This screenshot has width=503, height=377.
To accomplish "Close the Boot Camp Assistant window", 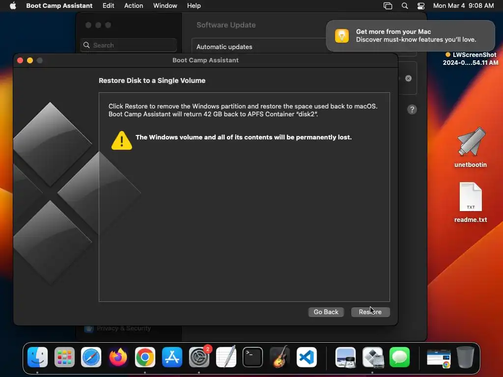I will (20, 60).
